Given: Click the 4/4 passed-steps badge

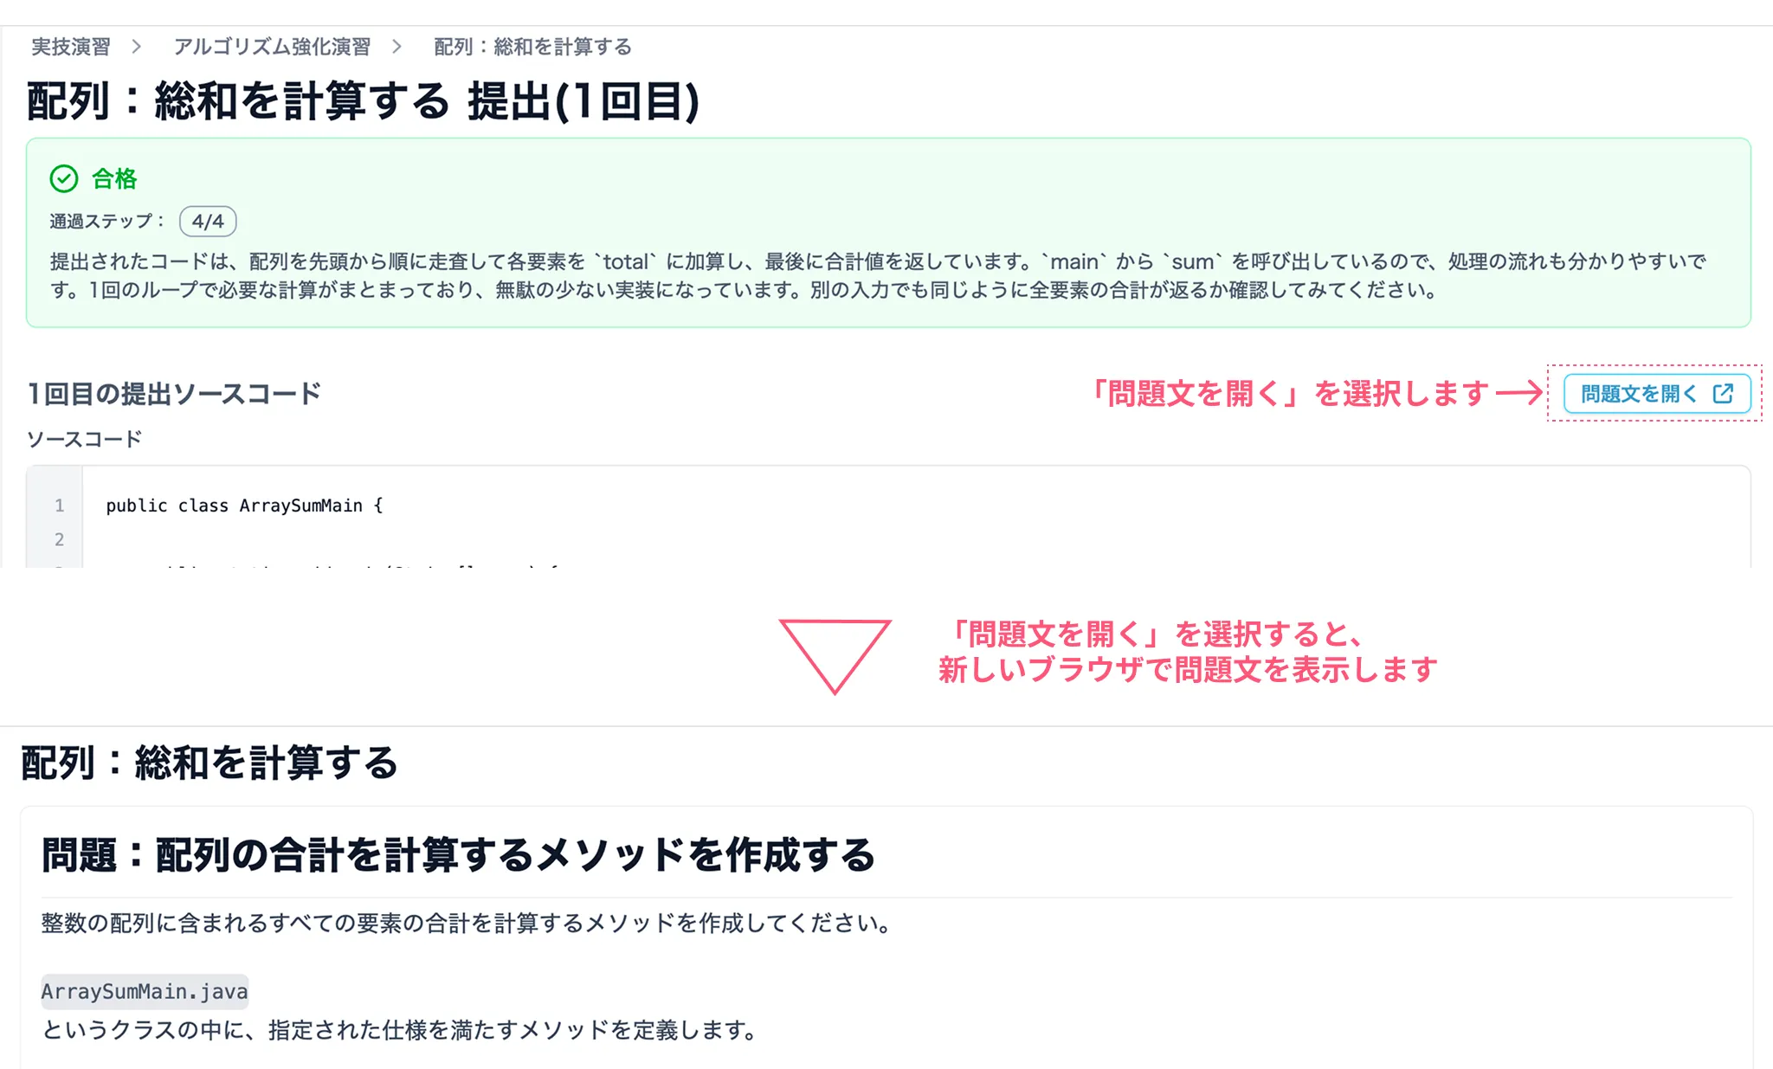Looking at the screenshot, I should click(208, 222).
